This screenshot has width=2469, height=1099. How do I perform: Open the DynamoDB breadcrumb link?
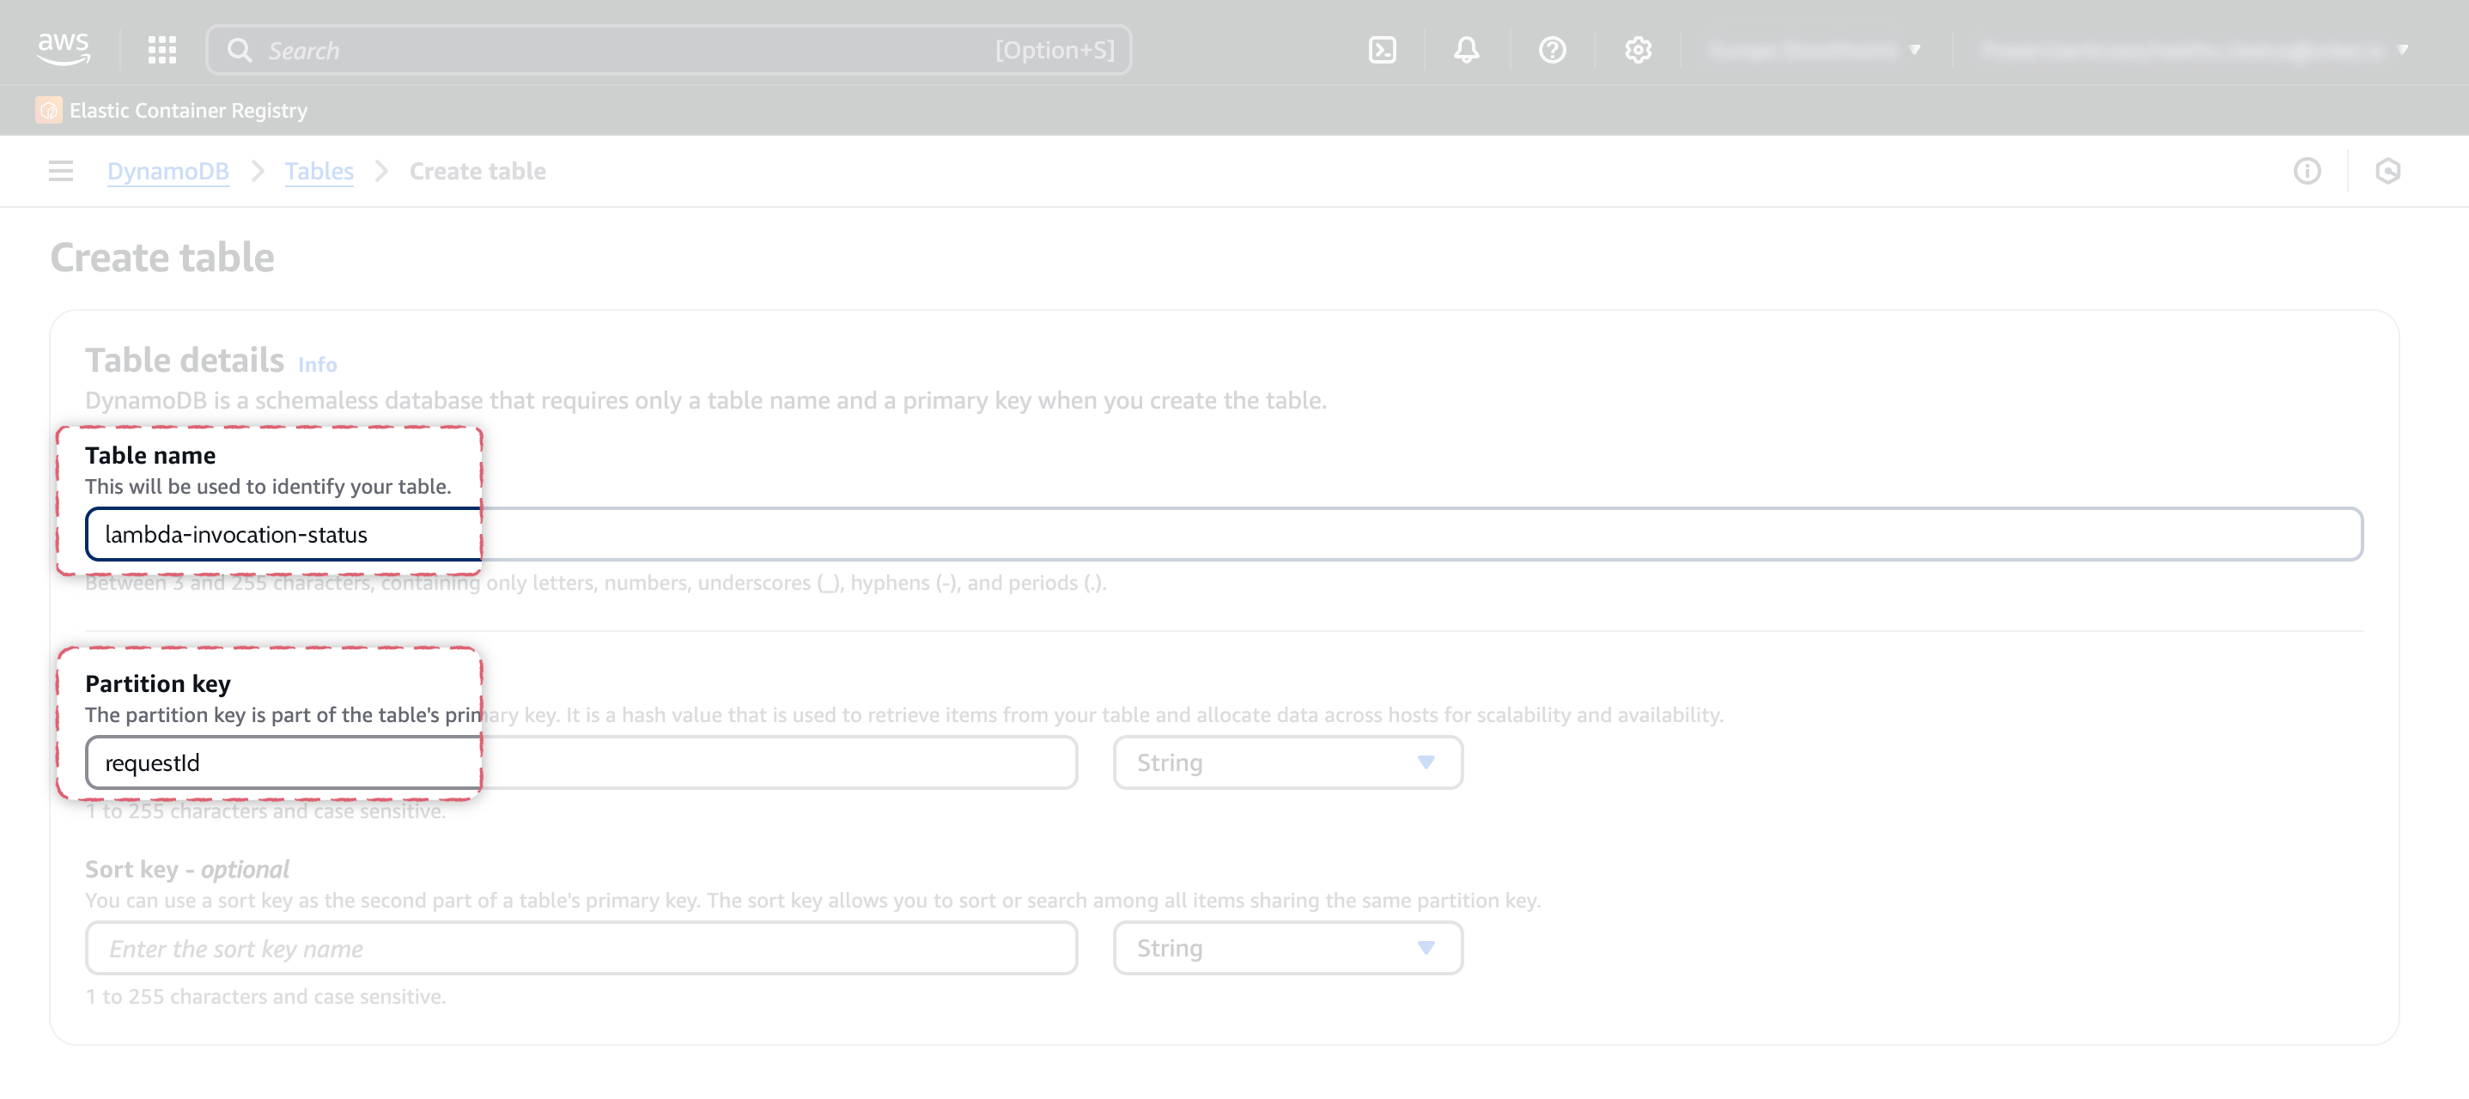point(168,171)
